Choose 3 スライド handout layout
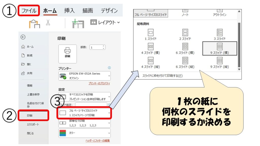The height and width of the screenshot is (146, 260). click(220, 34)
